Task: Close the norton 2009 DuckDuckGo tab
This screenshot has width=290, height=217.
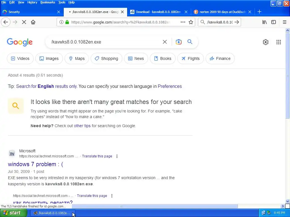Action: (x=250, y=12)
